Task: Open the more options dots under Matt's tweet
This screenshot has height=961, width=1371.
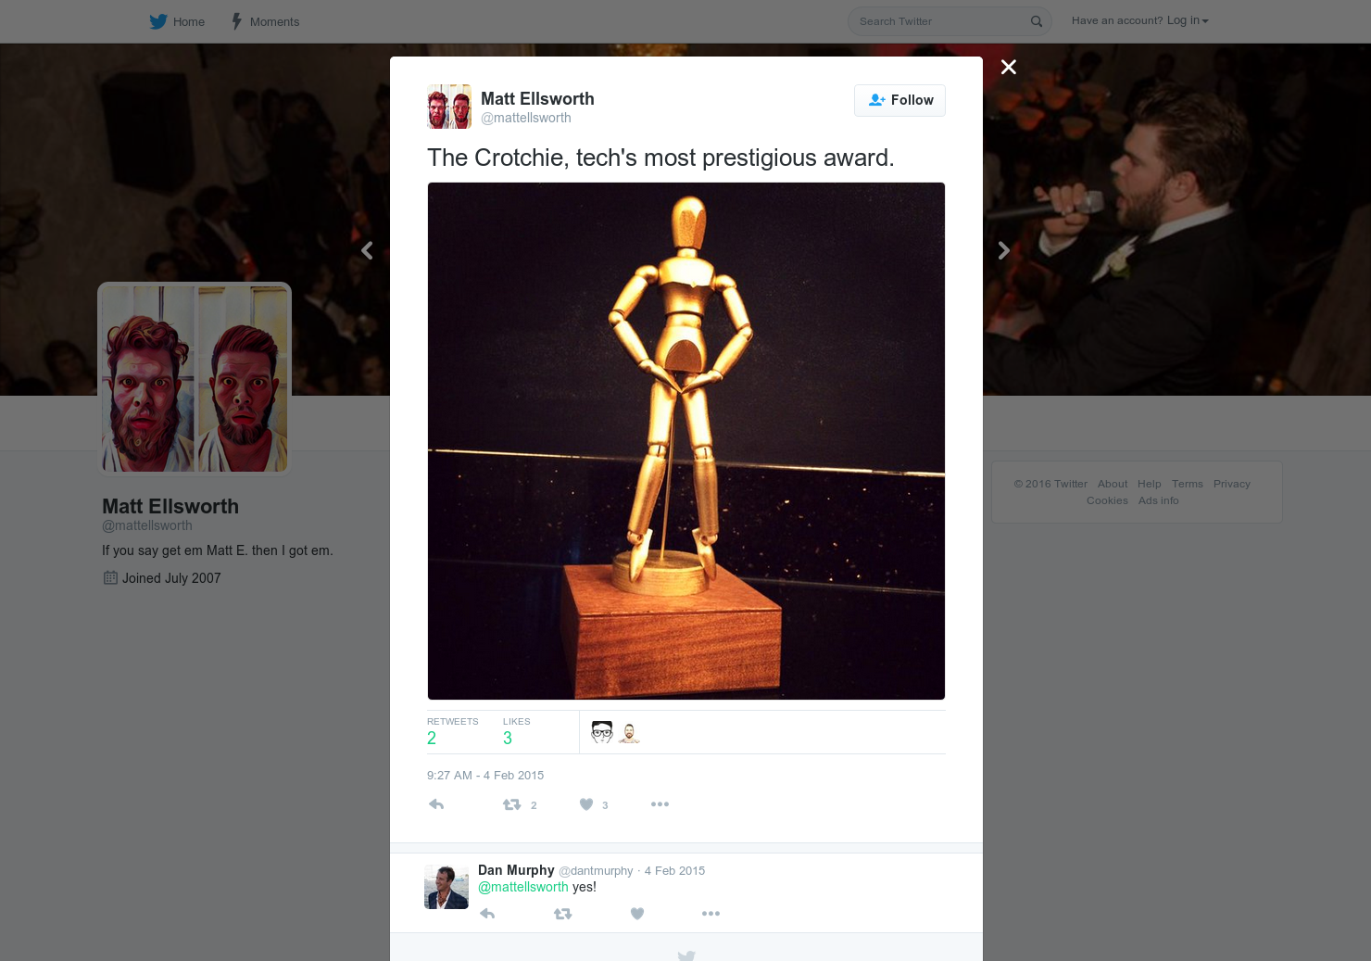Action: coord(660,804)
